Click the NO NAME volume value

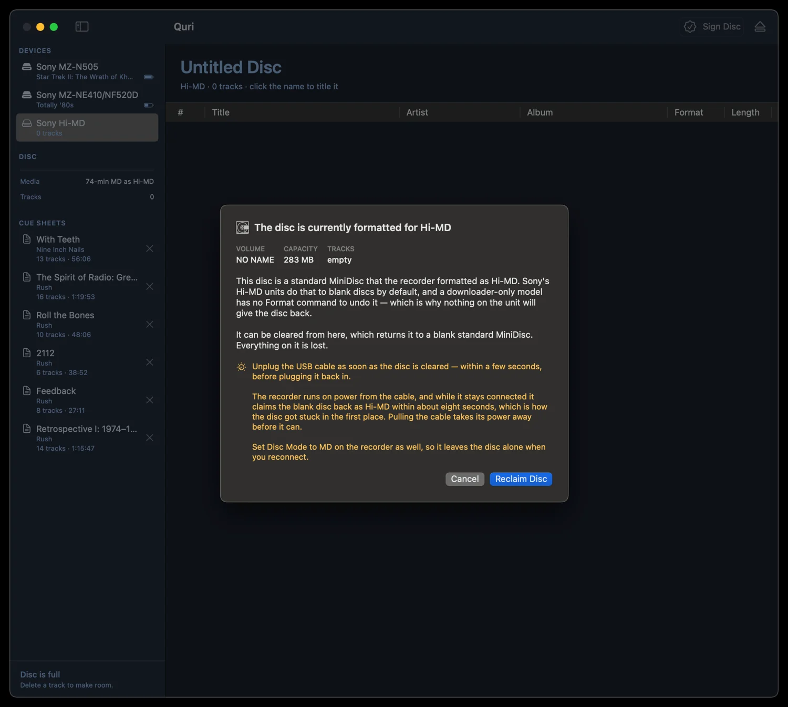tap(255, 260)
